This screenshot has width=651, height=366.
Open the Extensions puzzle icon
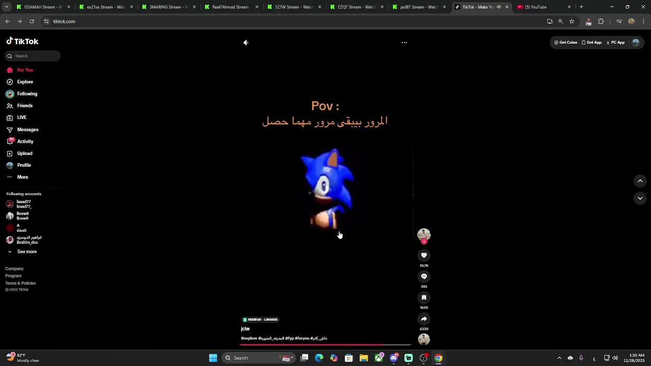click(601, 21)
